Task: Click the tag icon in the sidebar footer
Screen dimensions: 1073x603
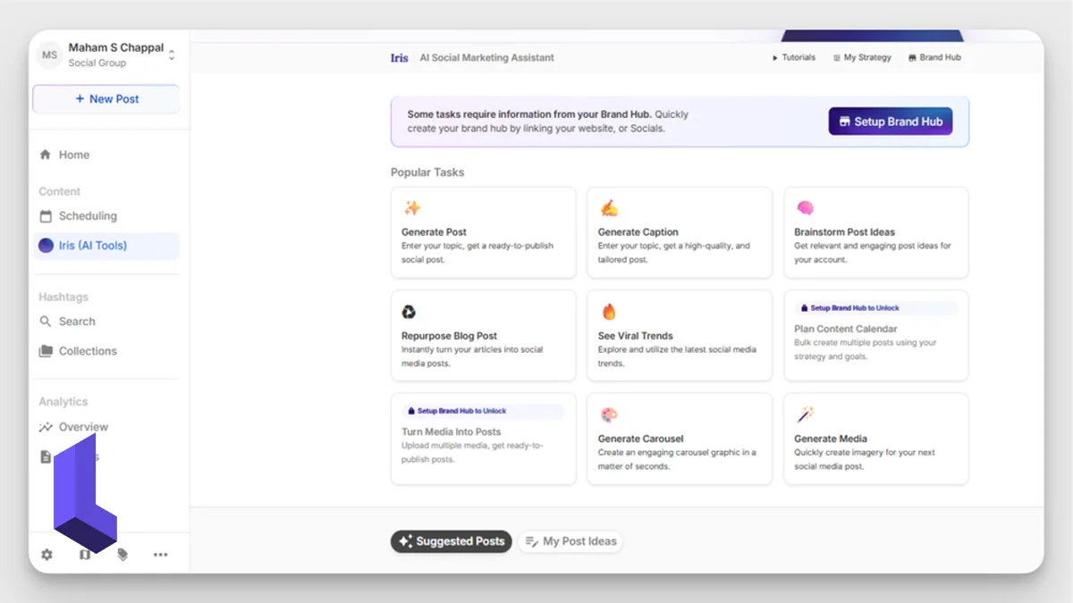Action: click(x=123, y=555)
